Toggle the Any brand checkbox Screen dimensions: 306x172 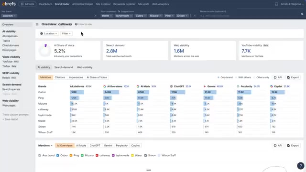pyautogui.click(x=40, y=155)
